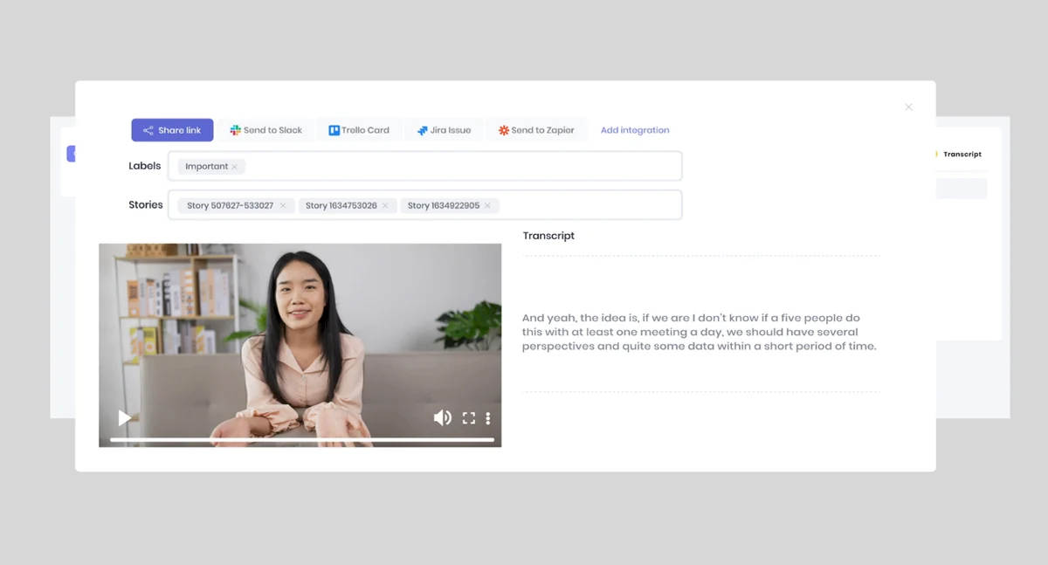Click inside the Labels input field
The image size is (1048, 565).
point(424,166)
